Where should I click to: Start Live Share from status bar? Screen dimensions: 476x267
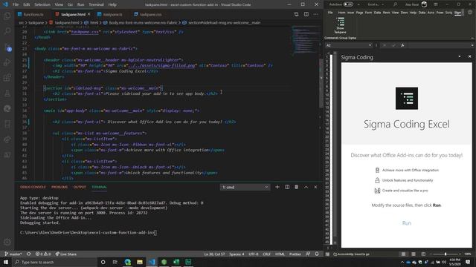pyautogui.click(x=65, y=254)
